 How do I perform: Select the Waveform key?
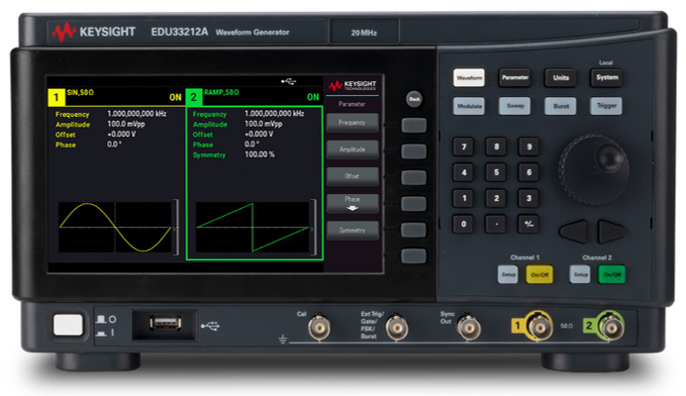click(469, 78)
